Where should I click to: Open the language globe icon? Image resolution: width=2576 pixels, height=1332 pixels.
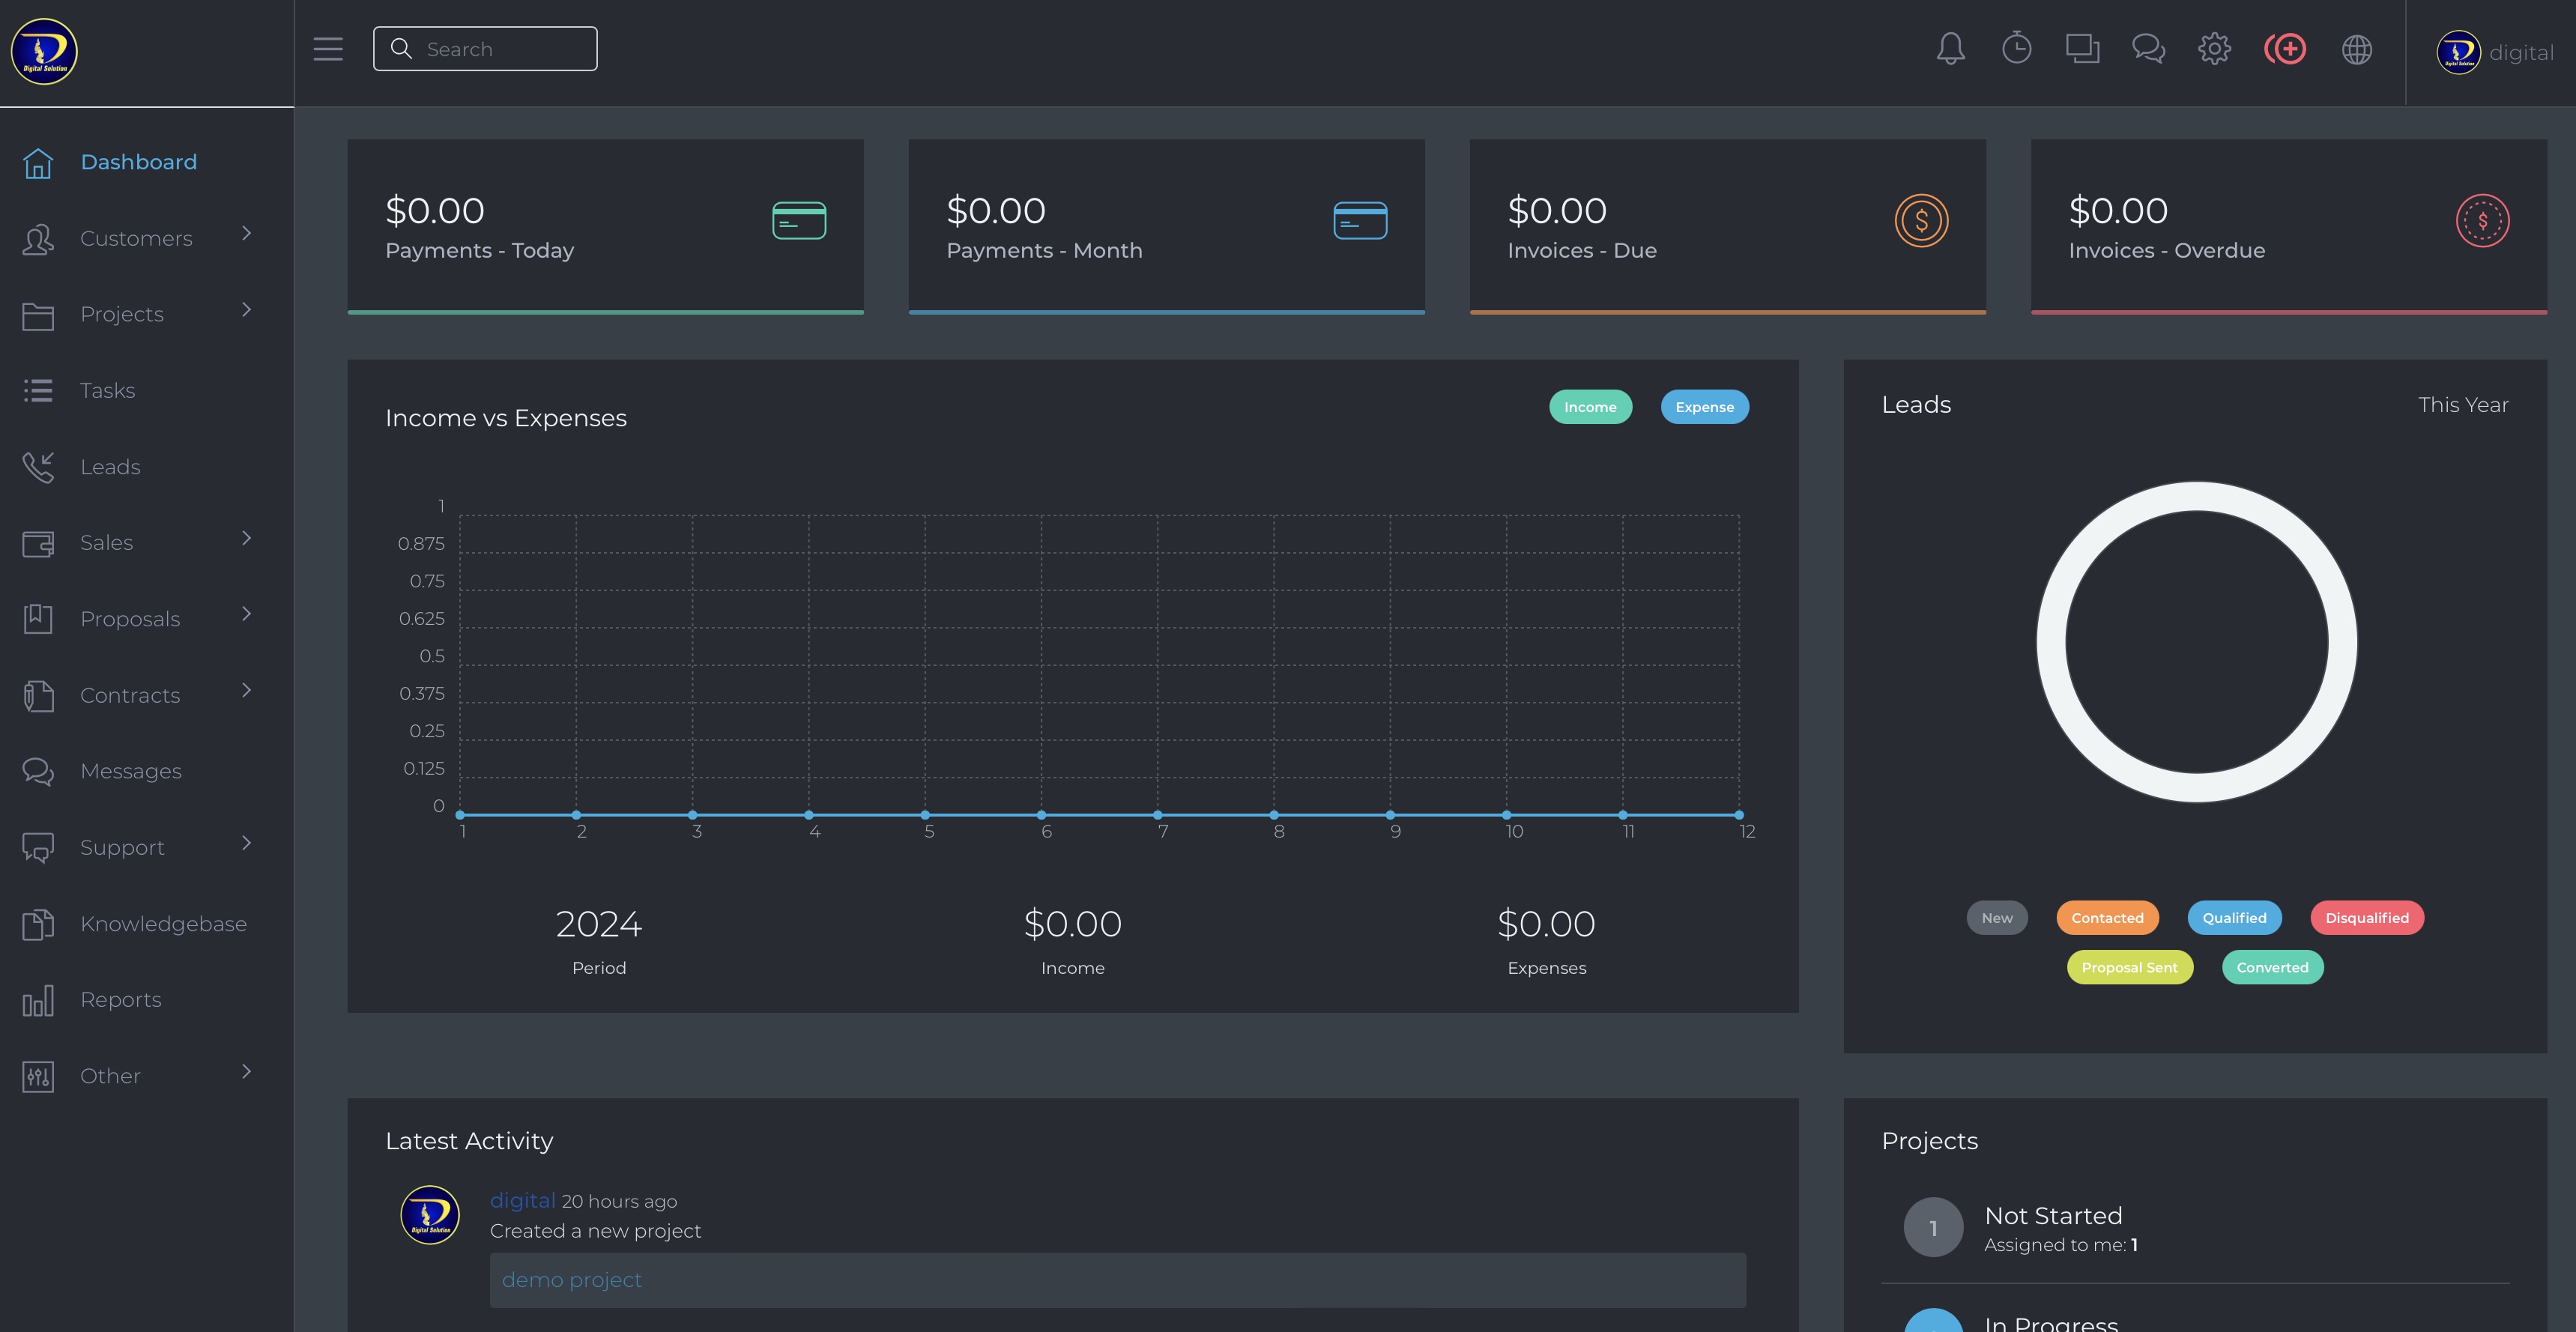[2357, 49]
